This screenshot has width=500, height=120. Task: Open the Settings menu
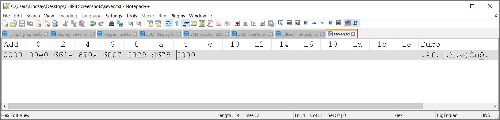coord(114,16)
